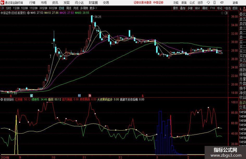
Task: Open the mobile phone icon in title bar
Action: [x=215, y=3]
